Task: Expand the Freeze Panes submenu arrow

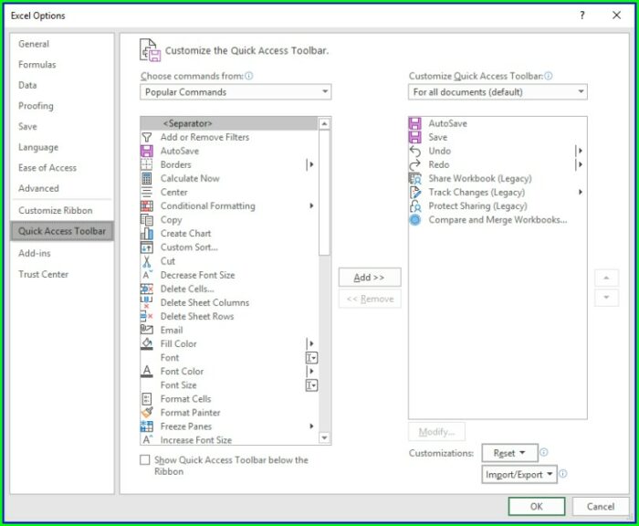Action: pos(311,426)
